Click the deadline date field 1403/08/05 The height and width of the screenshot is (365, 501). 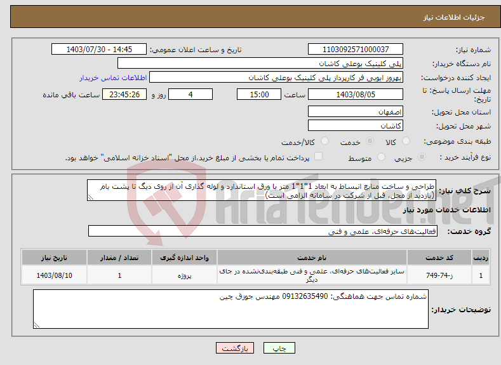[356, 94]
